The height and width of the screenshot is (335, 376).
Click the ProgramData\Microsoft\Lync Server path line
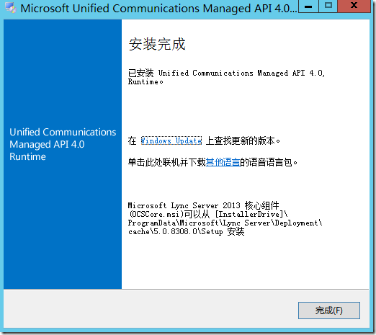(225, 223)
